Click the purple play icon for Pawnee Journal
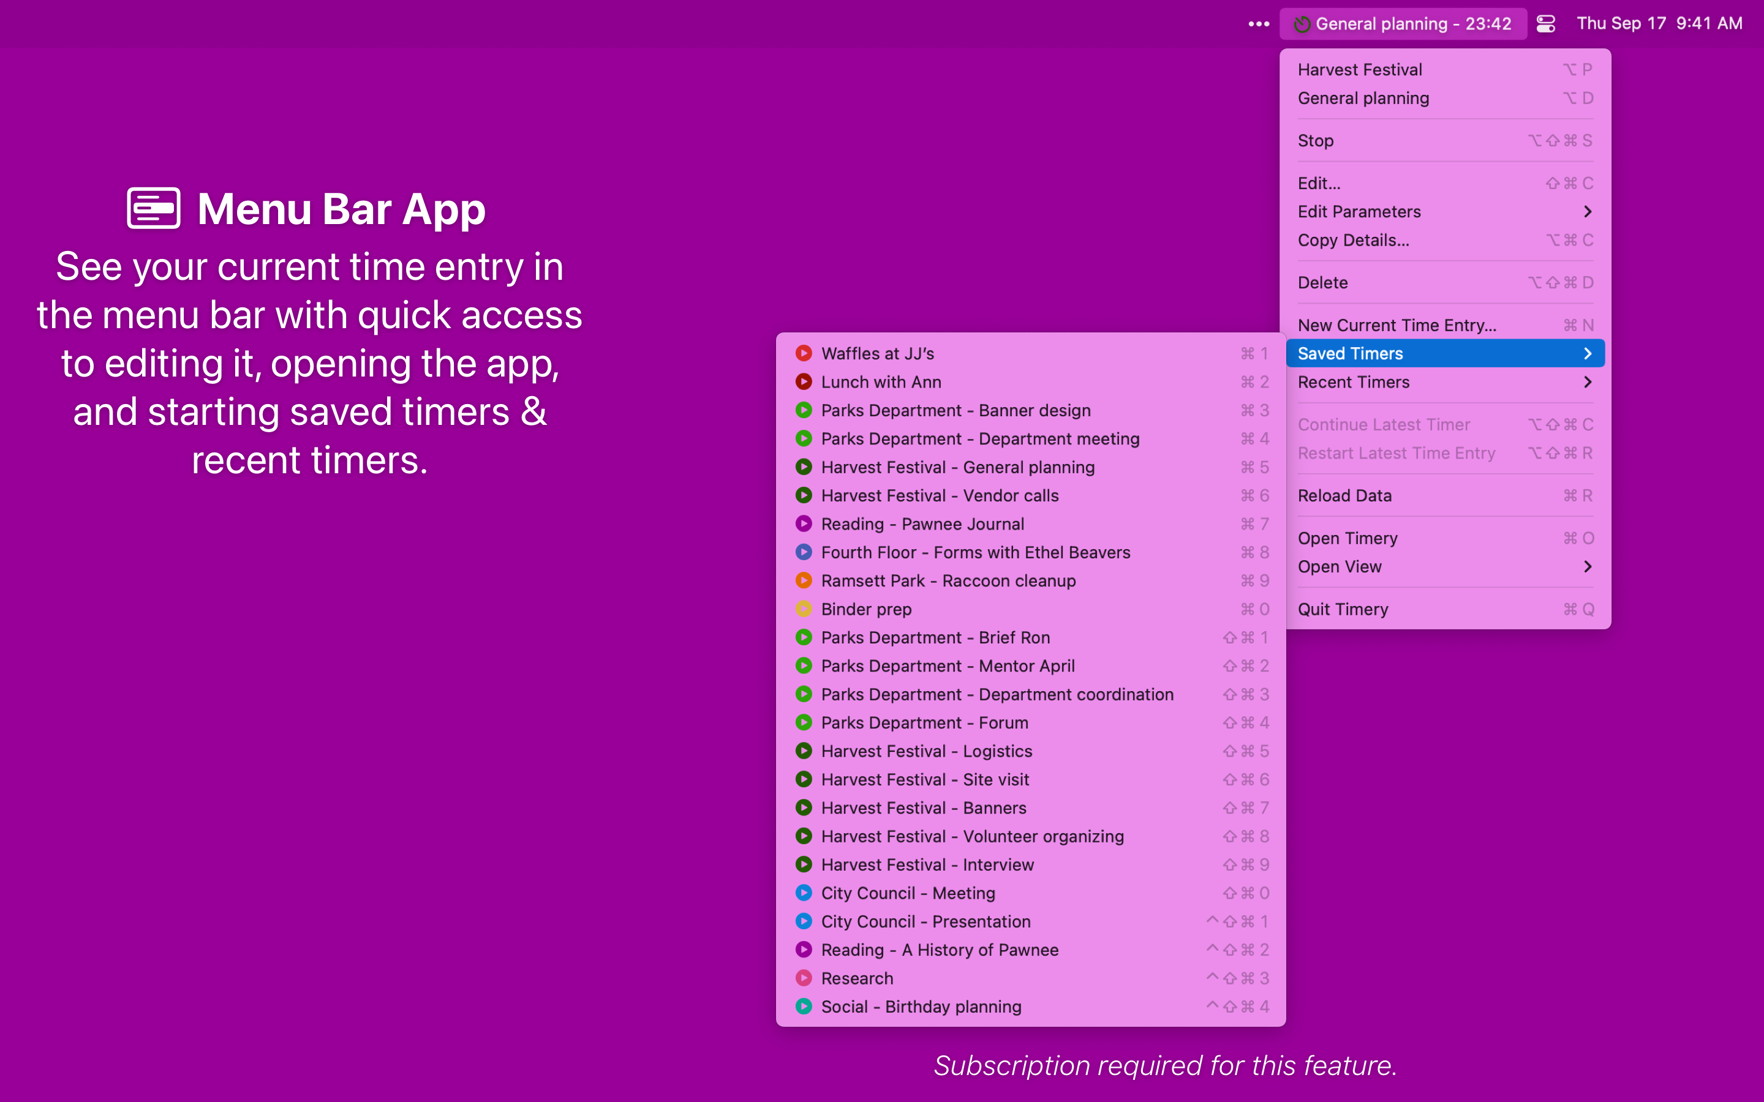Screen dimensions: 1764x1102 803,524
